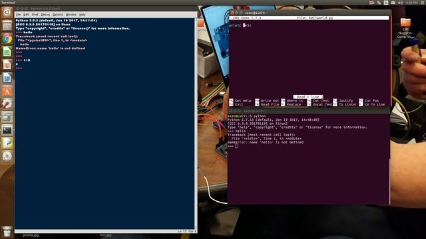The image size is (426, 239).
Task: Open the File menu in Python Shell
Action: [x=18, y=15]
